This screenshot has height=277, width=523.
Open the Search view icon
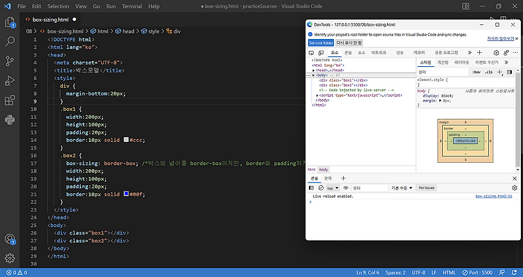coord(10,42)
